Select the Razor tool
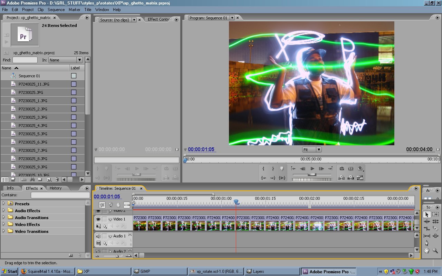The height and width of the screenshot is (276, 442). click(x=435, y=228)
